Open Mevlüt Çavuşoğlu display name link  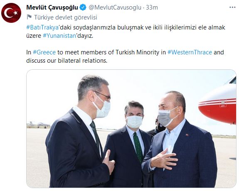pyautogui.click(x=52, y=7)
